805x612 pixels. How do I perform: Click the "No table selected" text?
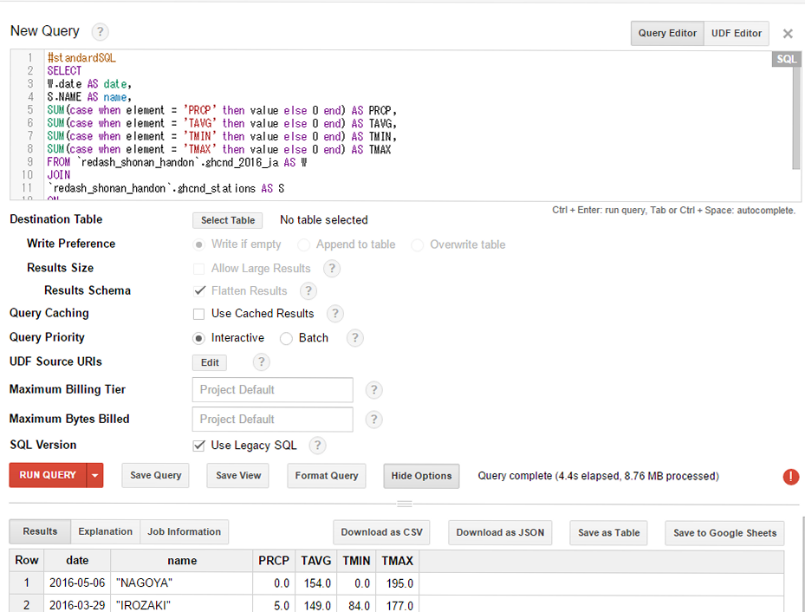pyautogui.click(x=324, y=220)
